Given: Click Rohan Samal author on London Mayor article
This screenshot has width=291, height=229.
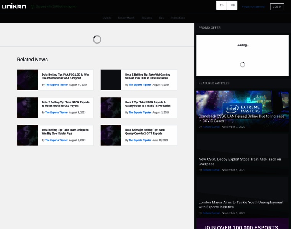Looking at the screenshot, I should click(x=211, y=213).
